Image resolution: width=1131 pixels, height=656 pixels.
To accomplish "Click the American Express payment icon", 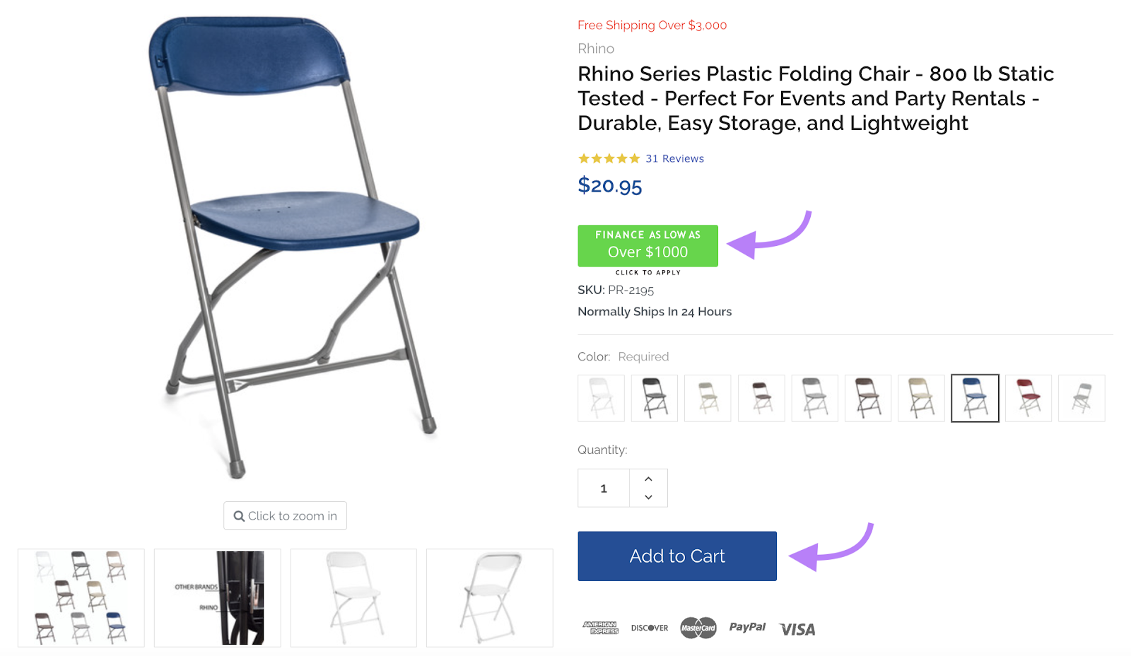I will click(602, 628).
